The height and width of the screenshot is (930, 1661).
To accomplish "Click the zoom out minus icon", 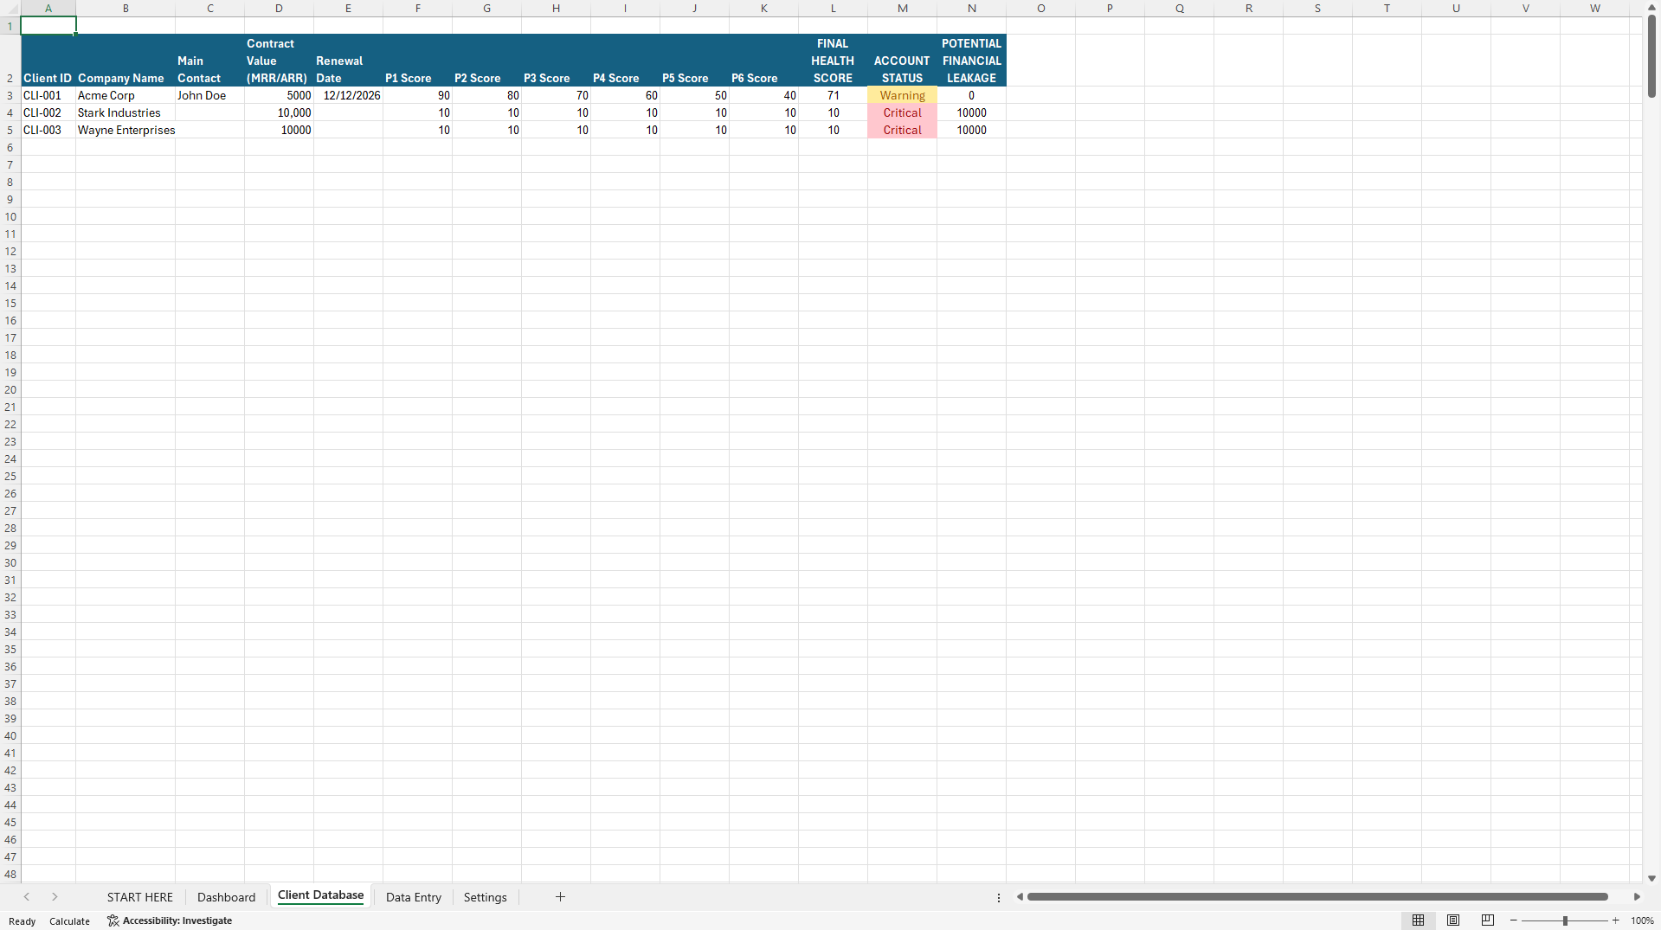I will tap(1514, 920).
